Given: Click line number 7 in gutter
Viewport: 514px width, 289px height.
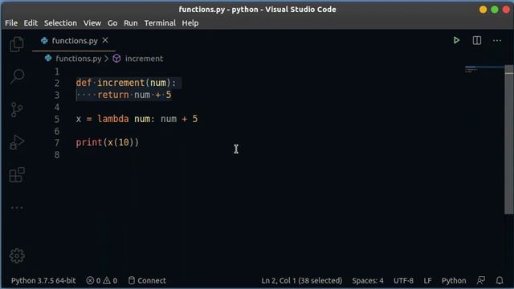Looking at the screenshot, I should [57, 143].
